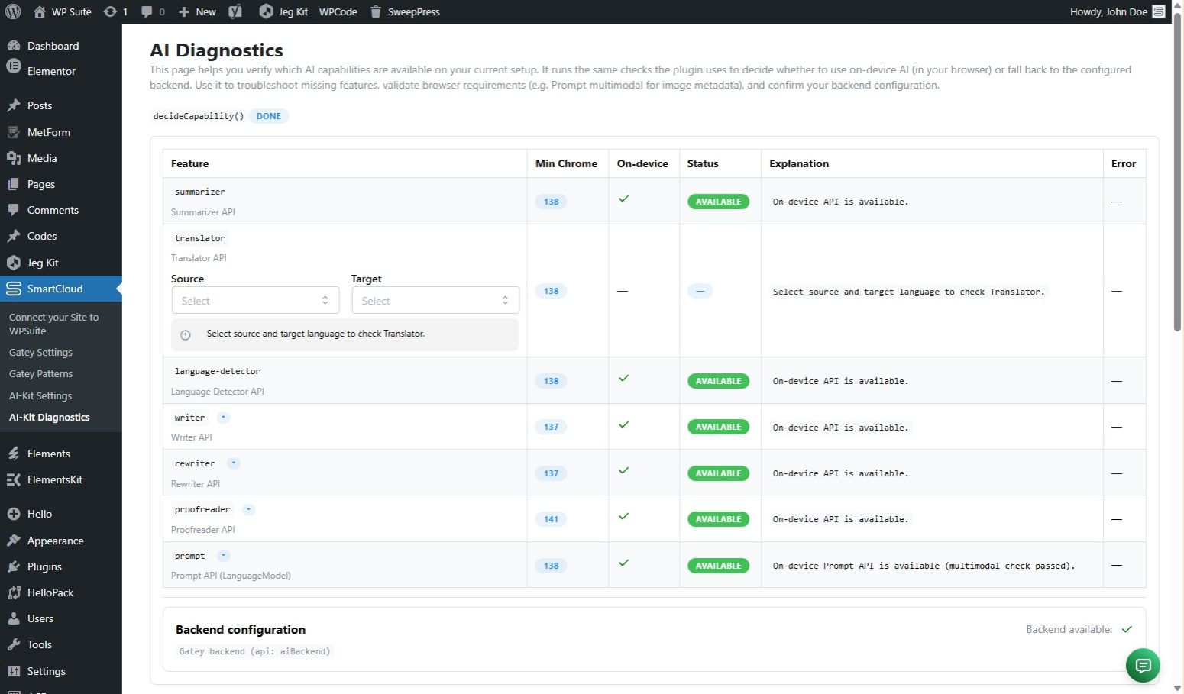Viewport: 1184px width, 694px height.
Task: Open the Source language dropdown
Action: point(254,301)
